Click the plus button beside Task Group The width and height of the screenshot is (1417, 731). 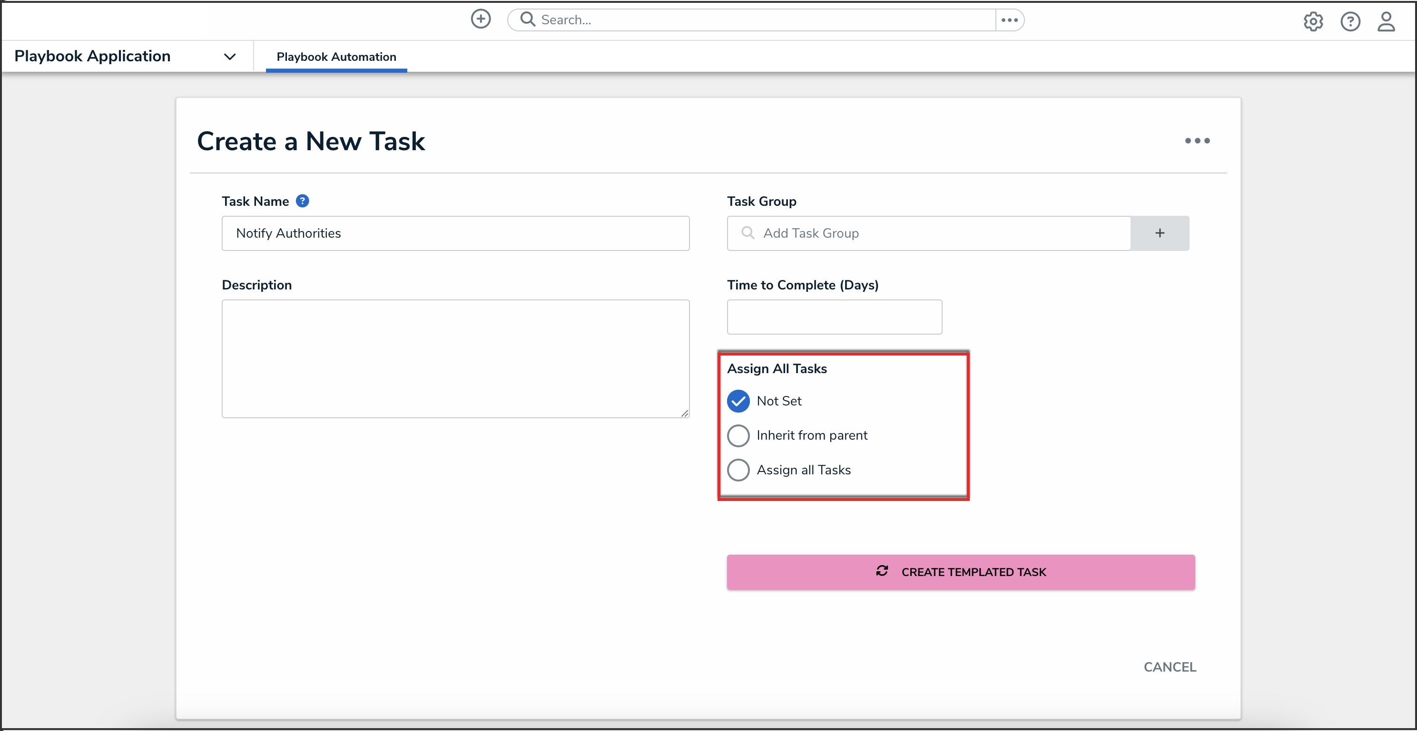point(1160,233)
